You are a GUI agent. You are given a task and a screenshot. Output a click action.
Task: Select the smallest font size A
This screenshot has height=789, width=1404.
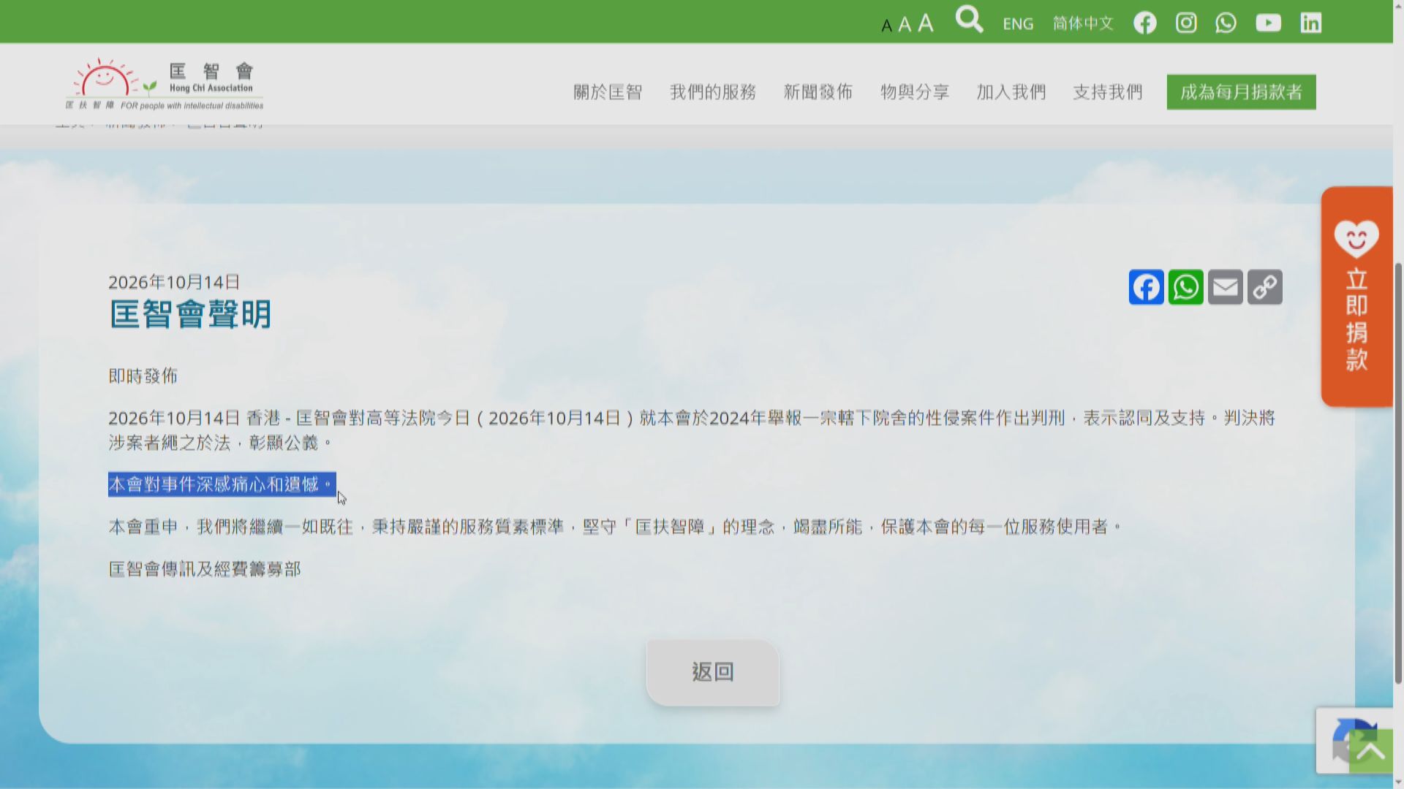coord(886,26)
